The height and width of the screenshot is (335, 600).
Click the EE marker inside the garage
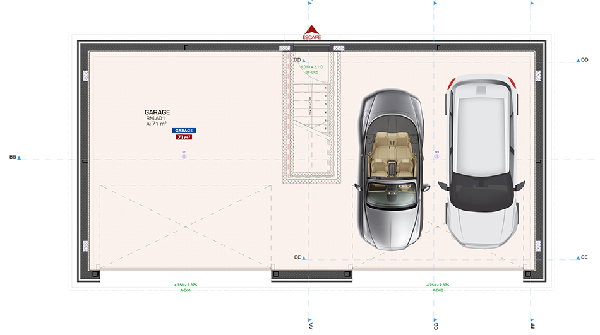point(299,257)
